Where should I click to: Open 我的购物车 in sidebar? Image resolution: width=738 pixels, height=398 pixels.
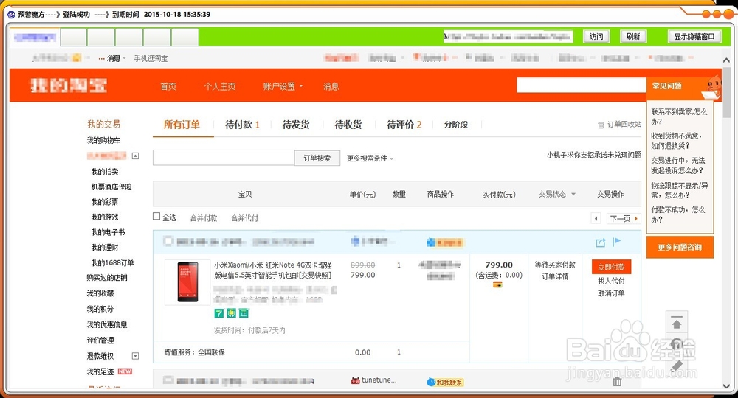click(x=103, y=140)
